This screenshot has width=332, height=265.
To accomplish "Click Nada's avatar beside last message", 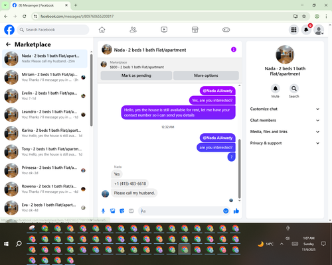I will [x=105, y=193].
